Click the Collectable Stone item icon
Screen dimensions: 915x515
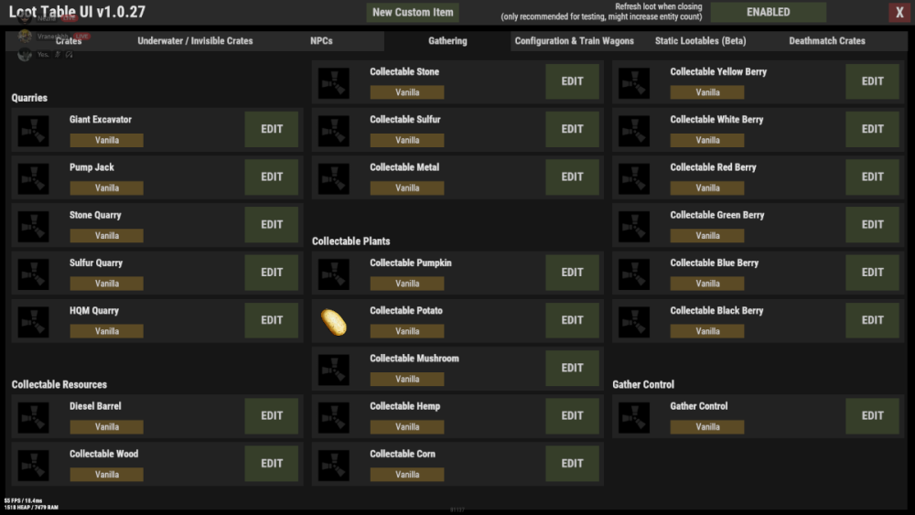(x=334, y=82)
